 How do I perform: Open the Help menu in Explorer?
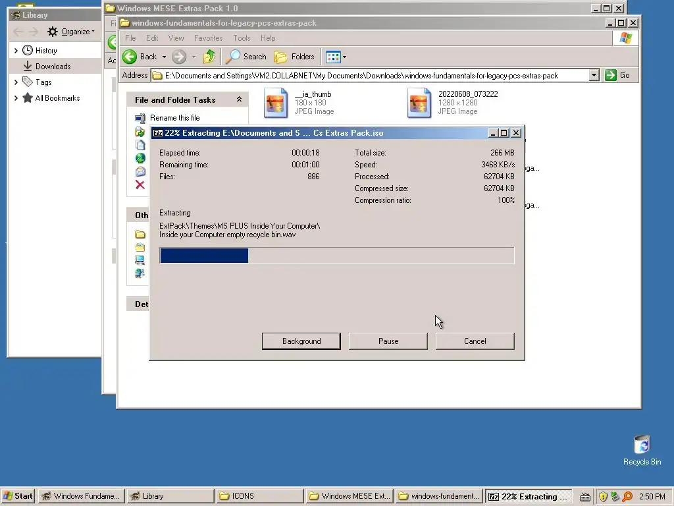(268, 38)
